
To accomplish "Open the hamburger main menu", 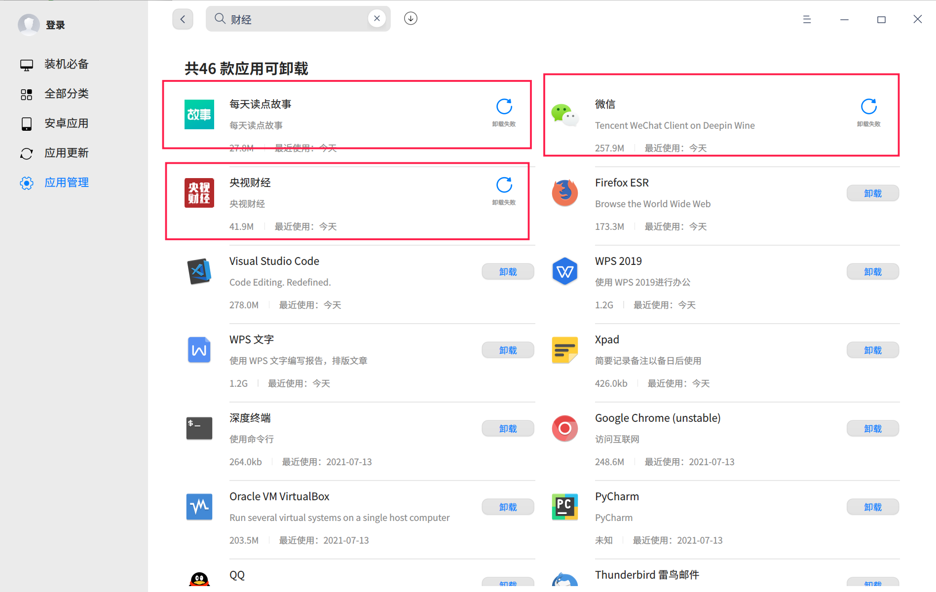I will click(807, 19).
